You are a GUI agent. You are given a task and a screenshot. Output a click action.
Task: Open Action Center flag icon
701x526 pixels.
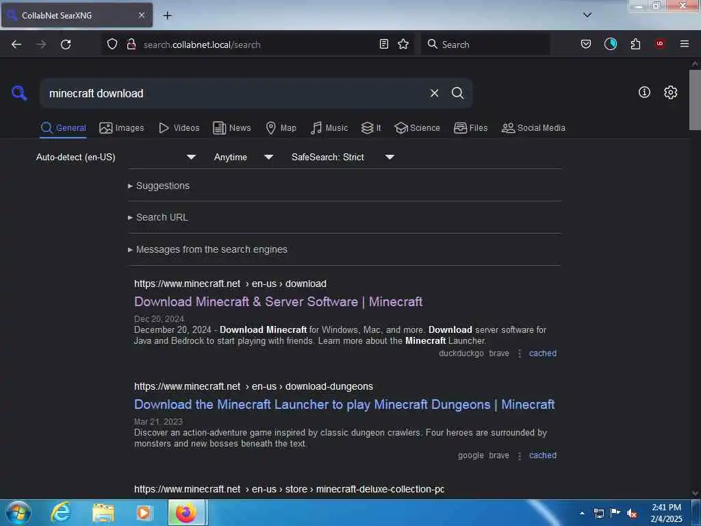pos(615,513)
